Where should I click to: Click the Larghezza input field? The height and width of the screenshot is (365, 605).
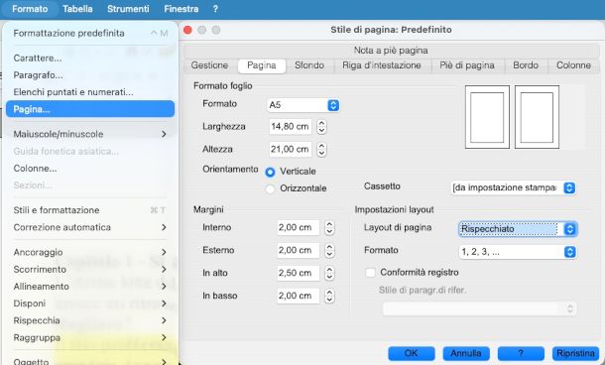click(x=290, y=127)
